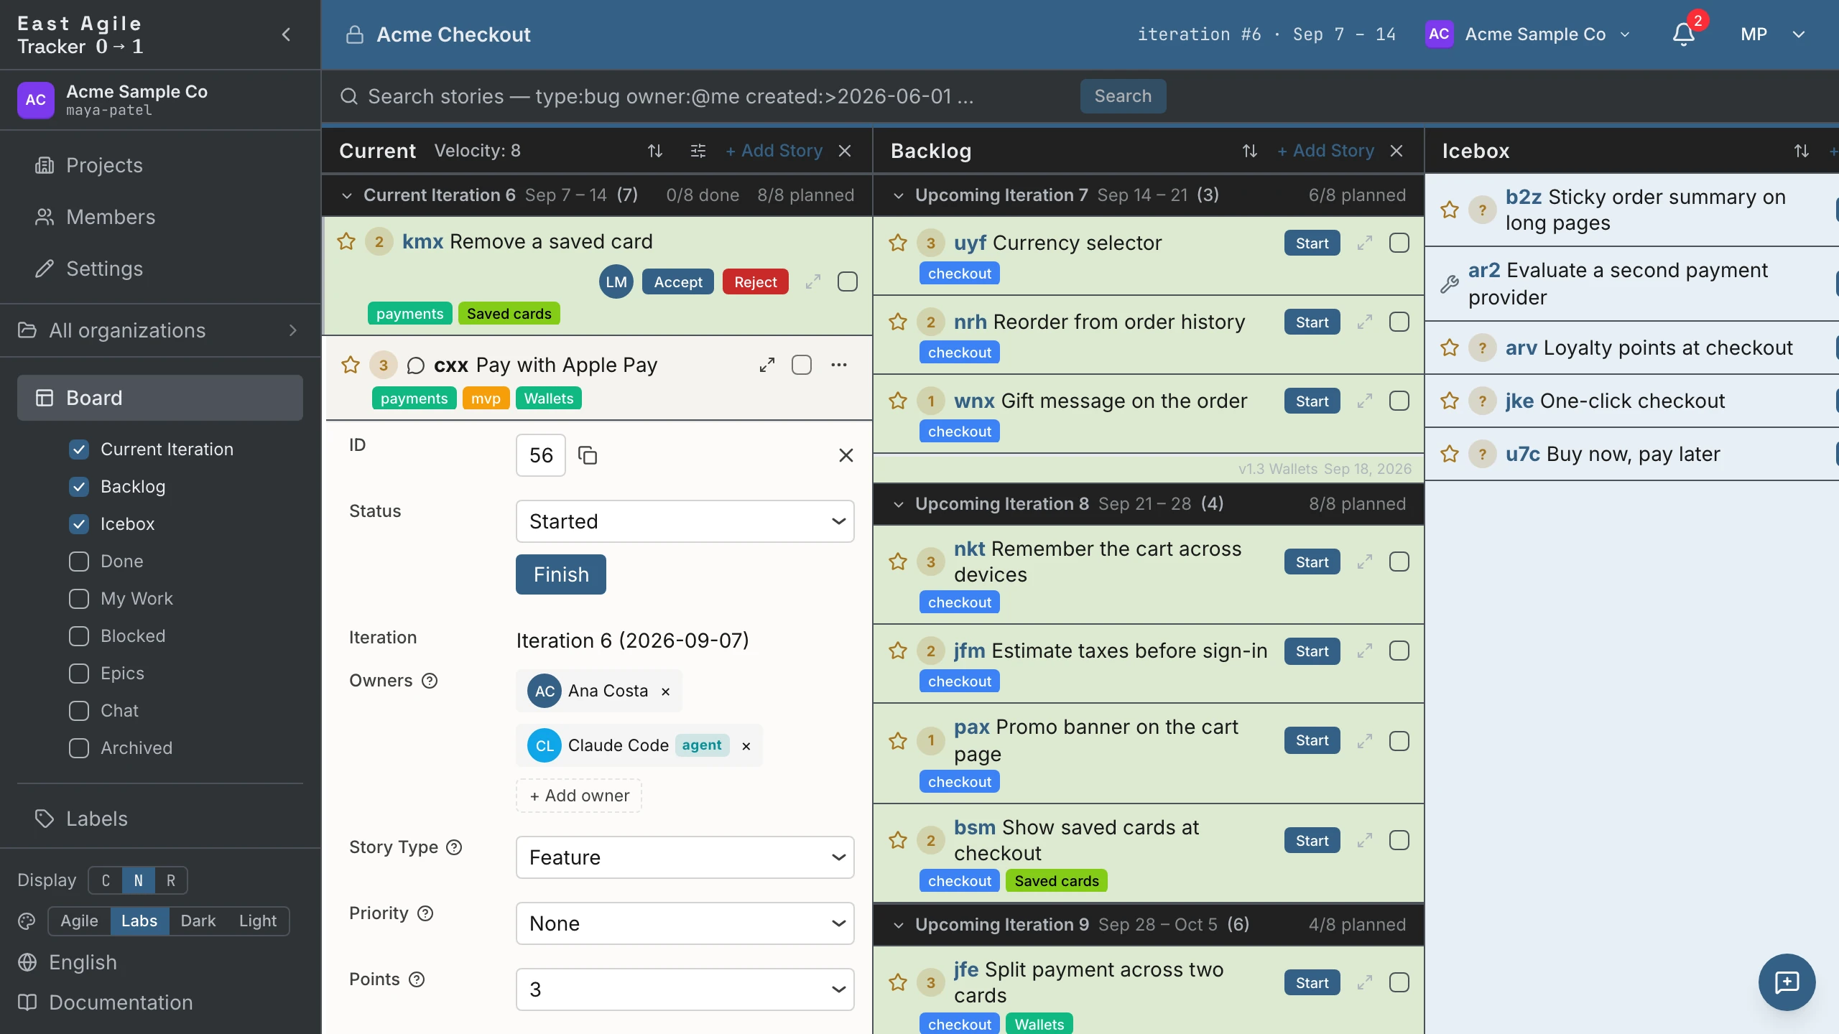
Task: Uncheck the Current Iteration panel
Action: pos(79,450)
